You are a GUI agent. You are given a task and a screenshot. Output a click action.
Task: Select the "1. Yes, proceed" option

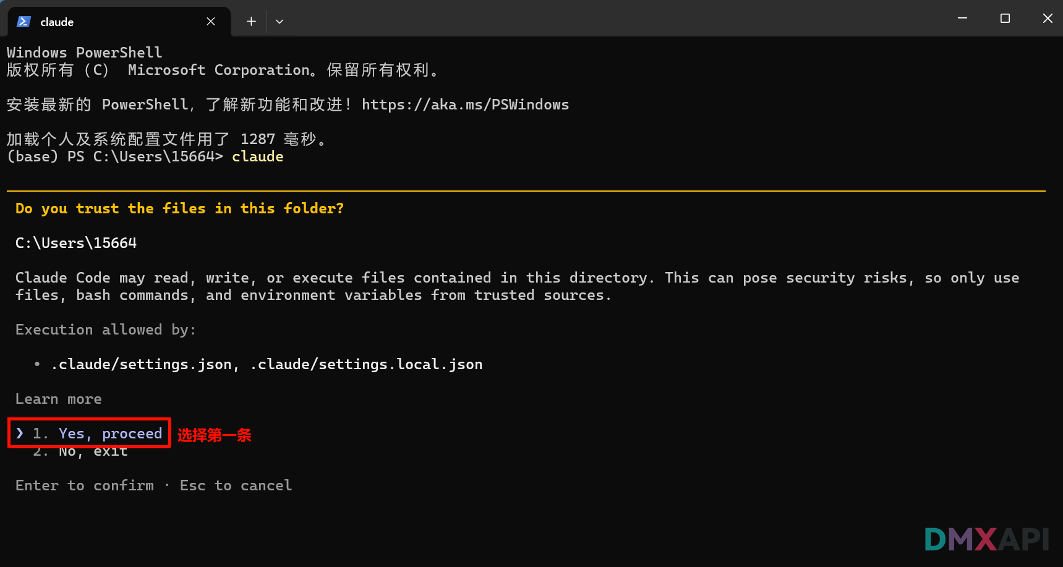(x=110, y=433)
